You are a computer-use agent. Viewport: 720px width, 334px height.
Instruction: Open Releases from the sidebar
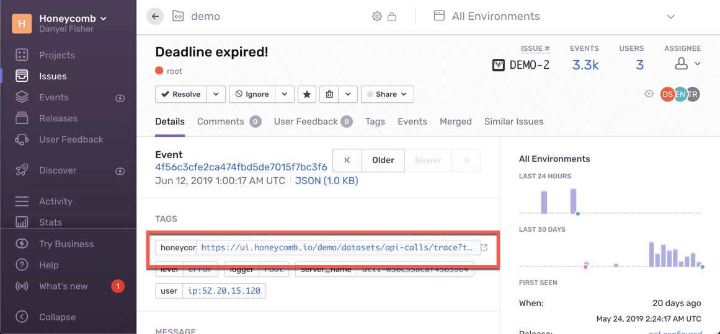58,118
